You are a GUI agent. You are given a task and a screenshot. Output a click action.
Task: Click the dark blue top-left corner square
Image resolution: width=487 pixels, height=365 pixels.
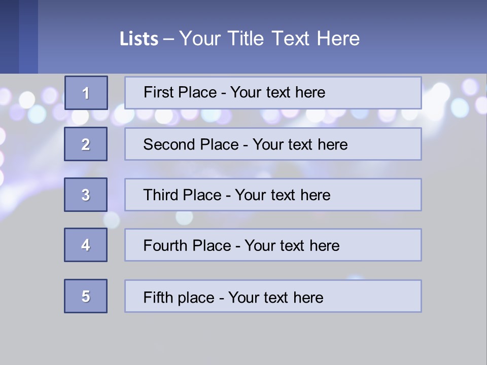(x=9, y=36)
